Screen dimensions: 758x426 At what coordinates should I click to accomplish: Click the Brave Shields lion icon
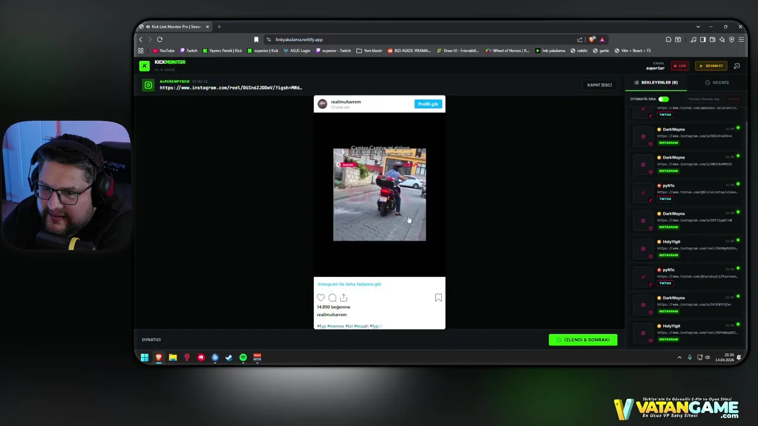point(592,40)
